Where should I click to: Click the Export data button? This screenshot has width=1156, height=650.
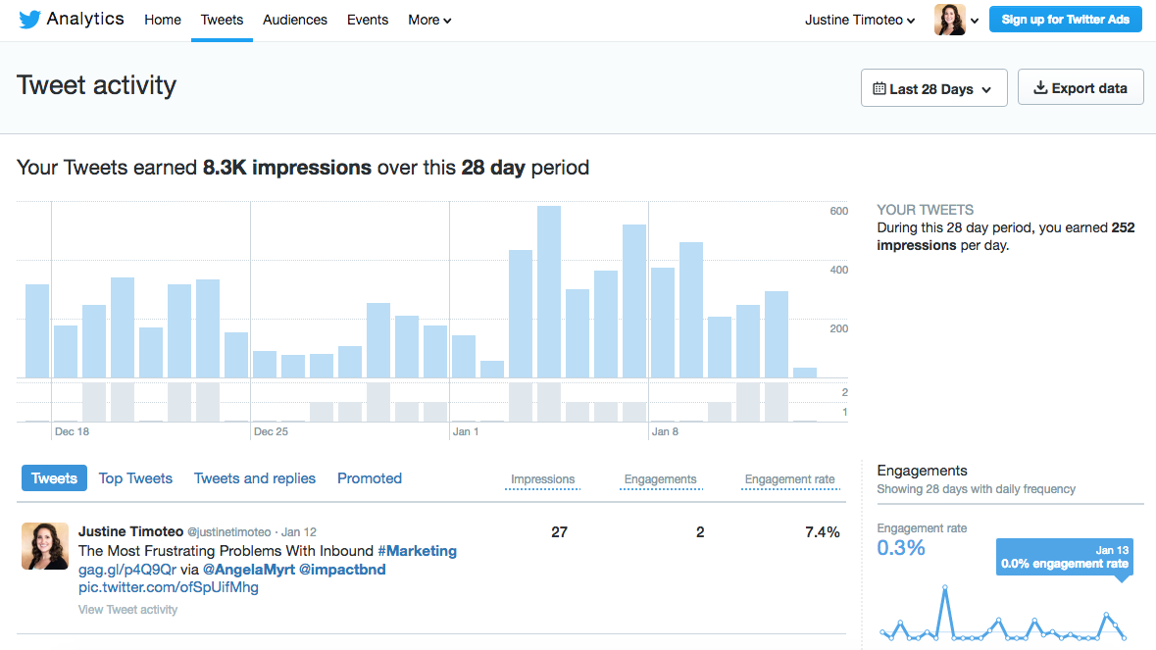click(x=1081, y=88)
